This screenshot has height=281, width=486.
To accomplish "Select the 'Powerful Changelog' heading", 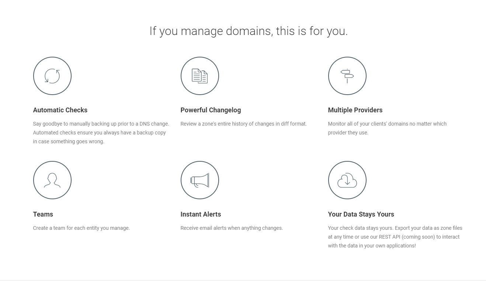I will coord(211,110).
